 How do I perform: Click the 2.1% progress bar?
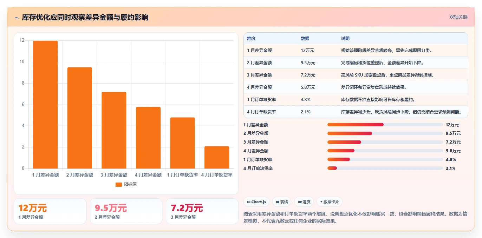pyautogui.click(x=385, y=168)
